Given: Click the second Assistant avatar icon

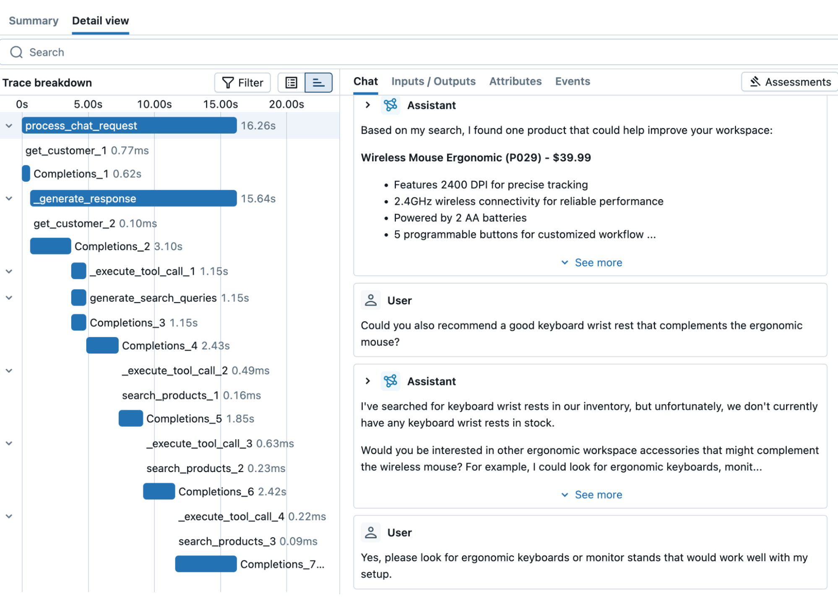Looking at the screenshot, I should (x=390, y=381).
